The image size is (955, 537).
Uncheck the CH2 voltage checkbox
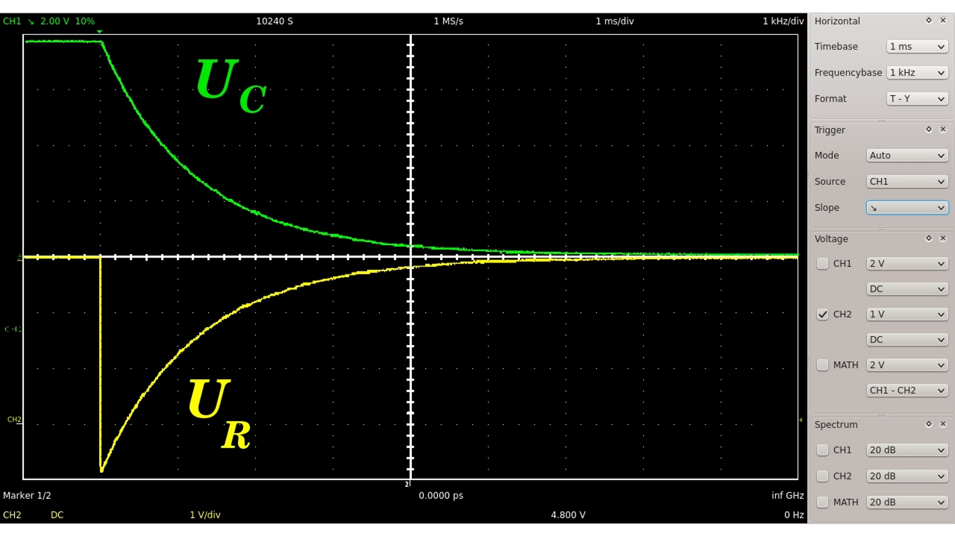(x=822, y=314)
